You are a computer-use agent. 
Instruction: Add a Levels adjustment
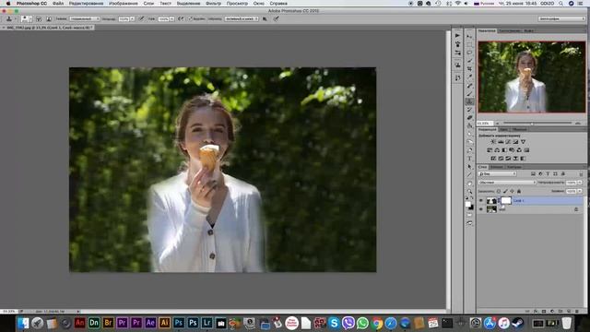pyautogui.click(x=501, y=142)
